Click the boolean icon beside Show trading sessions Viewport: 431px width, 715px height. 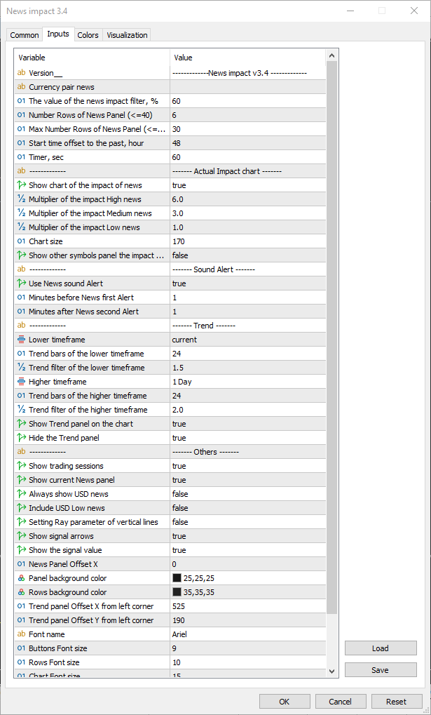click(21, 466)
